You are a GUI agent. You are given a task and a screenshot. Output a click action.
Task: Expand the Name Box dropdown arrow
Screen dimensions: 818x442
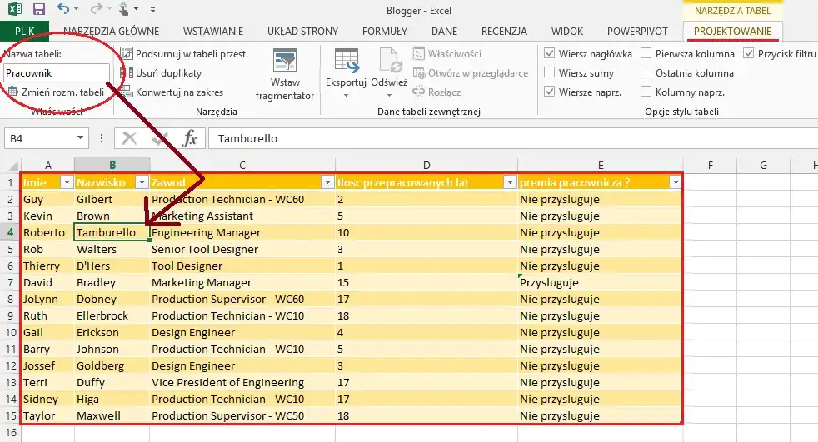tap(80, 138)
